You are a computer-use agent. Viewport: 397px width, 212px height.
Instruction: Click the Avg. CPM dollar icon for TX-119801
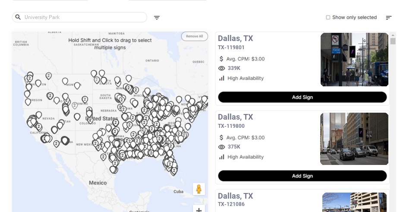[x=222, y=59]
